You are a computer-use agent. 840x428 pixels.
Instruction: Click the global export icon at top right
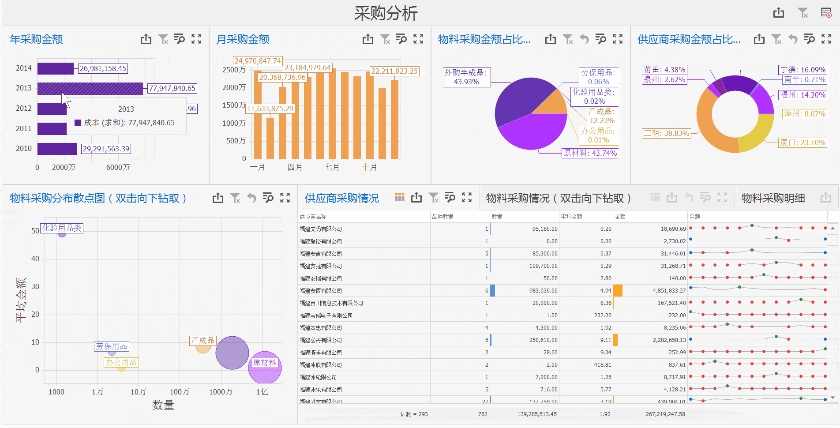point(778,13)
